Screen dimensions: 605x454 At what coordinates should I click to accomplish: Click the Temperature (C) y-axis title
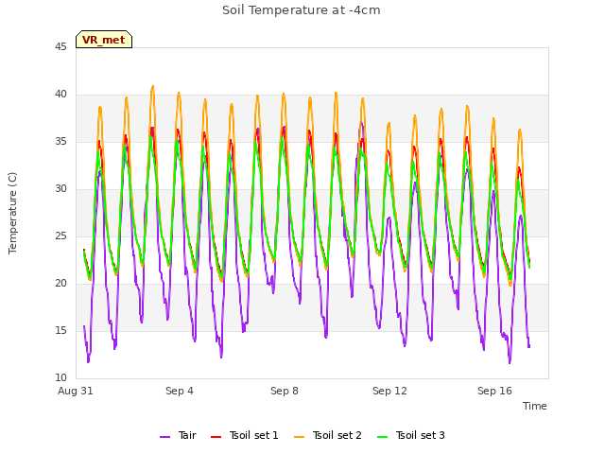12,213
